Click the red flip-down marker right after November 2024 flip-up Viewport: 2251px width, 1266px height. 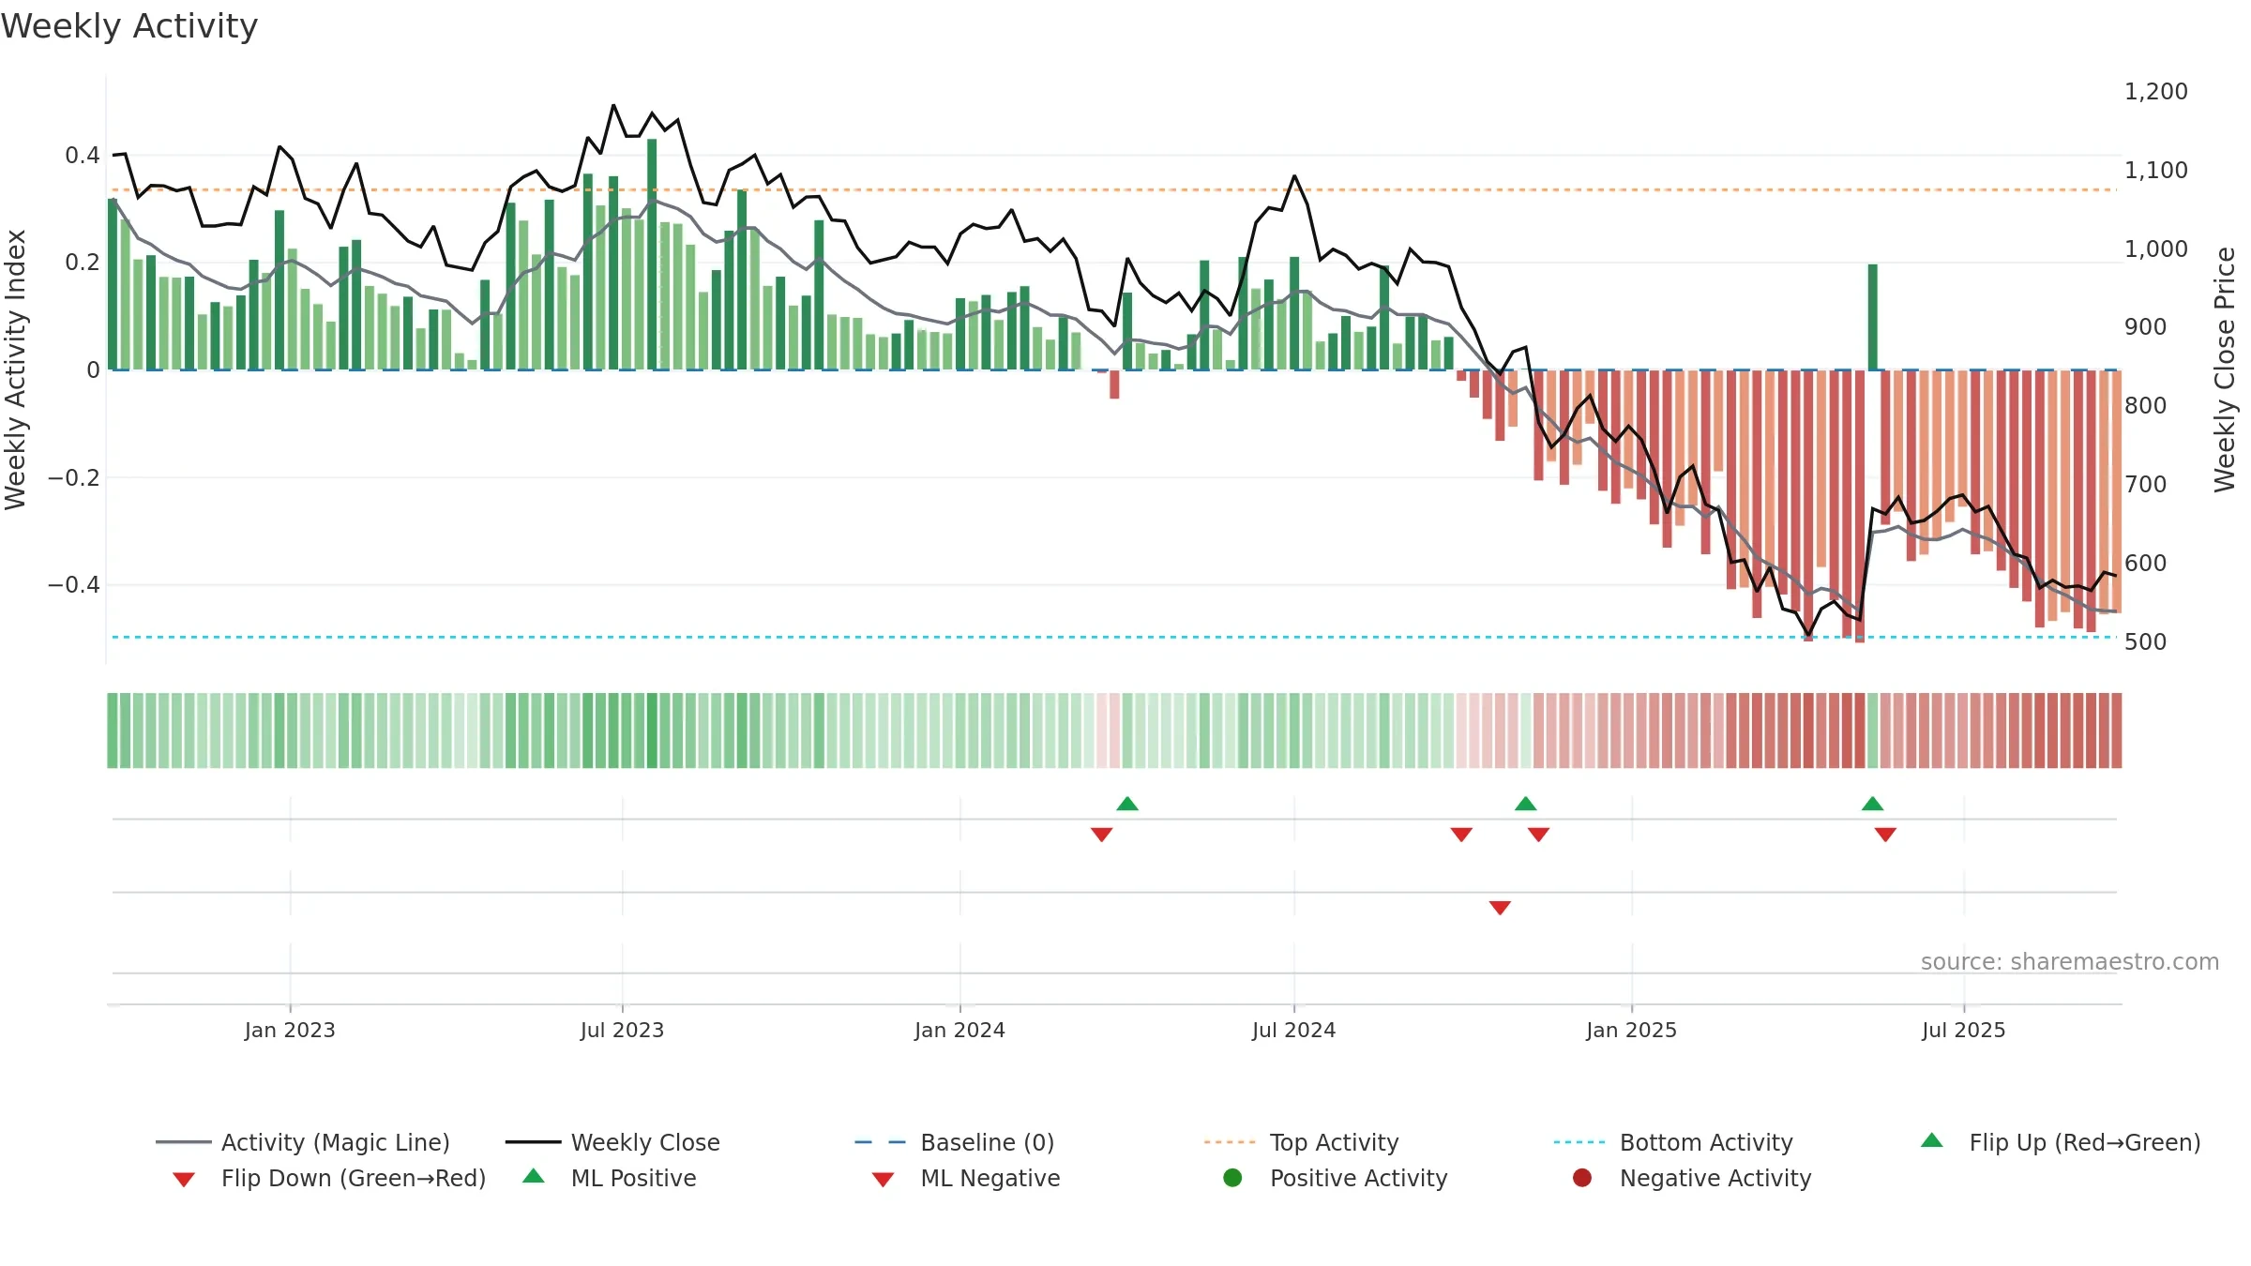[1539, 835]
